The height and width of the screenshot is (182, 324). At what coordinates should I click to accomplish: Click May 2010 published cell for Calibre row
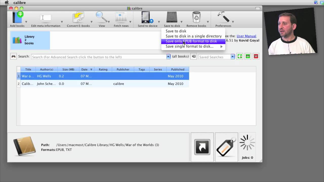tap(178, 84)
